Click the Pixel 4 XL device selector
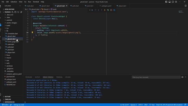This screenshot has height=106, width=188. (x=169, y=105)
